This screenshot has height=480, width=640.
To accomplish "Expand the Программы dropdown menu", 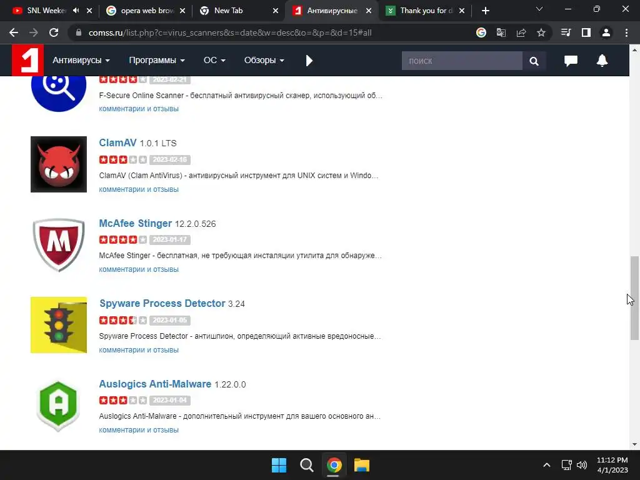I will click(x=157, y=61).
